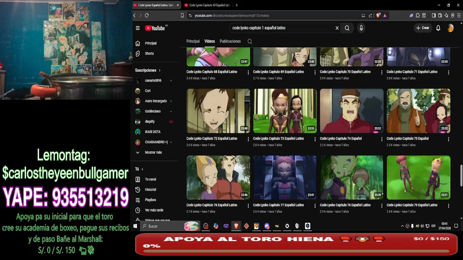Switch to Code Lyoko Capitulo 43 browser tab
Screen dimensions: 463x260
click(207, 5)
